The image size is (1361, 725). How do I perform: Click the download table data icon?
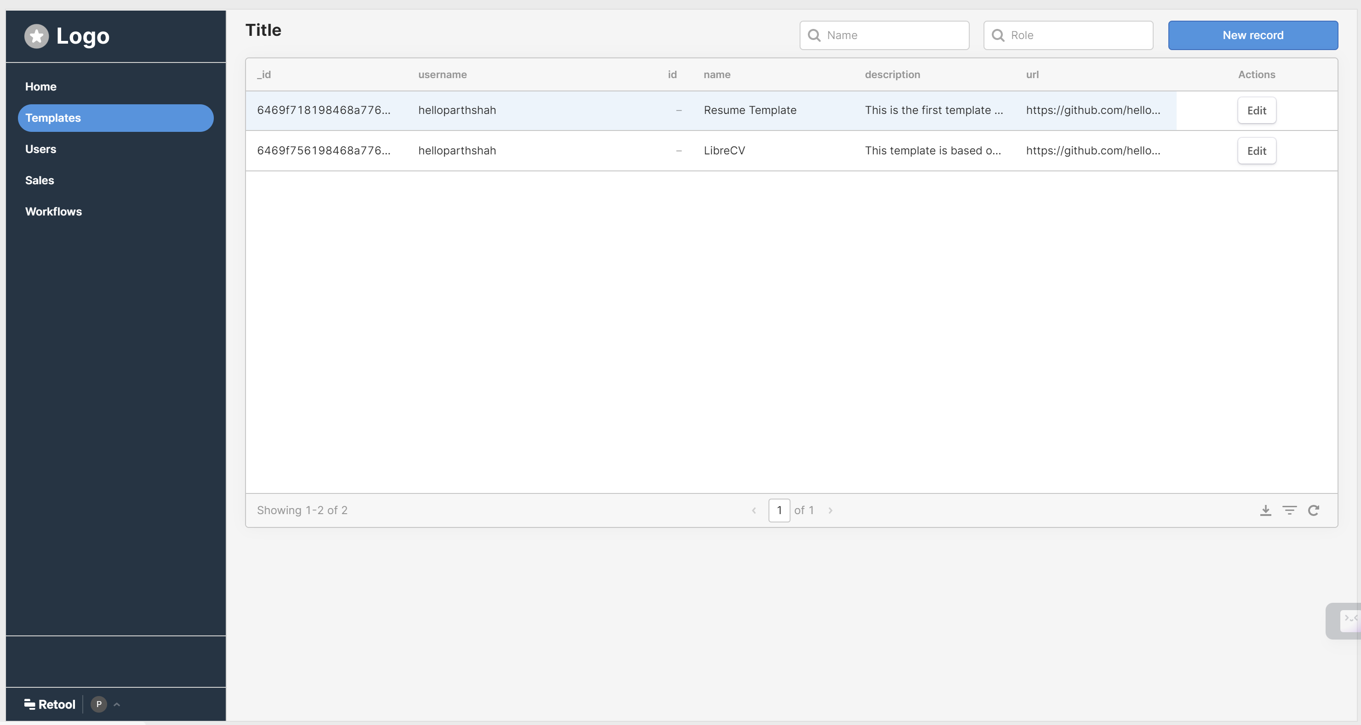[1265, 510]
